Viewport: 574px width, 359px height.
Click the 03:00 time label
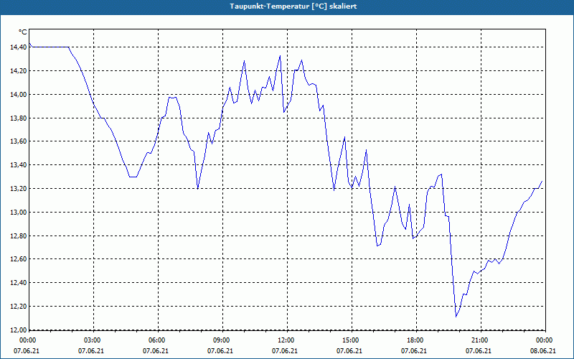(93, 340)
